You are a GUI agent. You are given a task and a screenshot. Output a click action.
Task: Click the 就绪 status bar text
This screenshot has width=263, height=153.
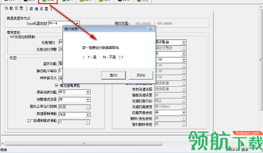click(3, 150)
